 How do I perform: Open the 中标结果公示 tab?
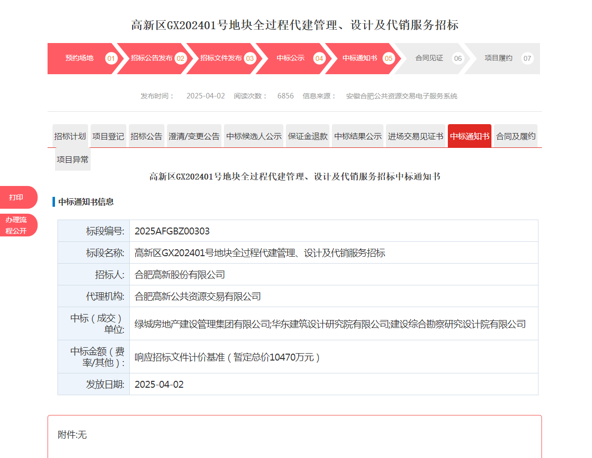click(x=358, y=136)
